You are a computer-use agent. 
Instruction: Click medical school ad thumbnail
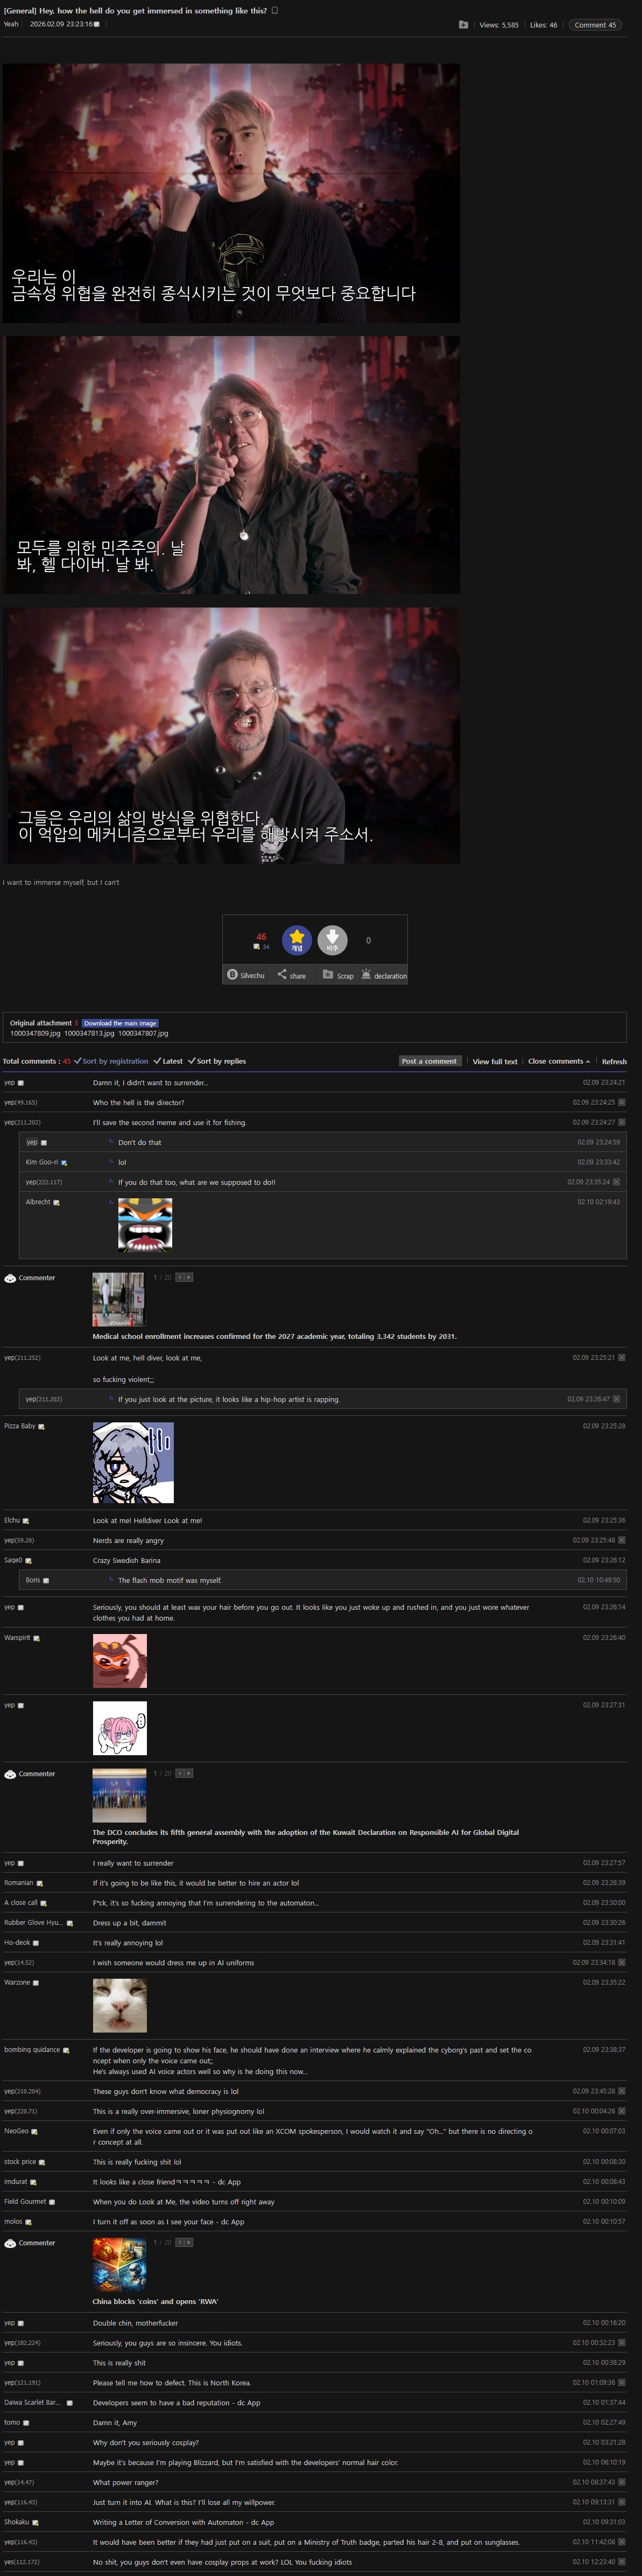[x=119, y=1299]
